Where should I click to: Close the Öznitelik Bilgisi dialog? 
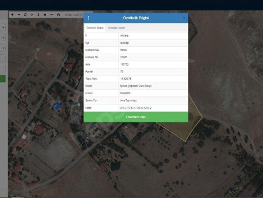click(x=184, y=18)
